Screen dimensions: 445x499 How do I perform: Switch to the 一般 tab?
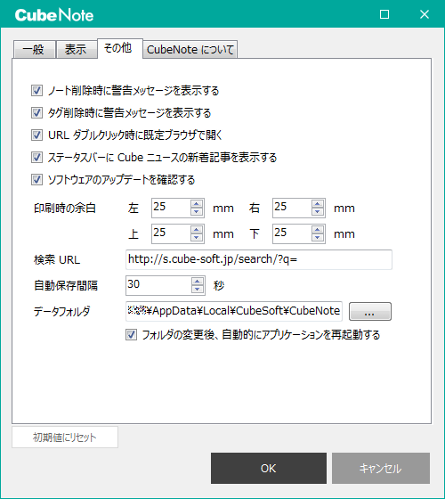tap(34, 49)
